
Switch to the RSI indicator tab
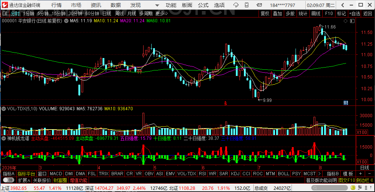pyautogui.click(x=203, y=174)
